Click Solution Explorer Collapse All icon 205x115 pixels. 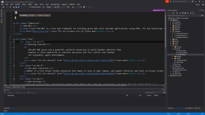(x=185, y=13)
